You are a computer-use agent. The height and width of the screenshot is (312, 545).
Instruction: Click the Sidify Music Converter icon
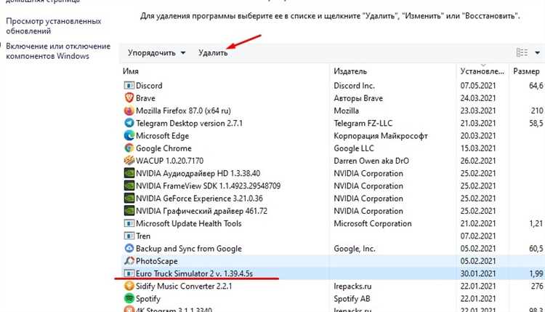(129, 286)
